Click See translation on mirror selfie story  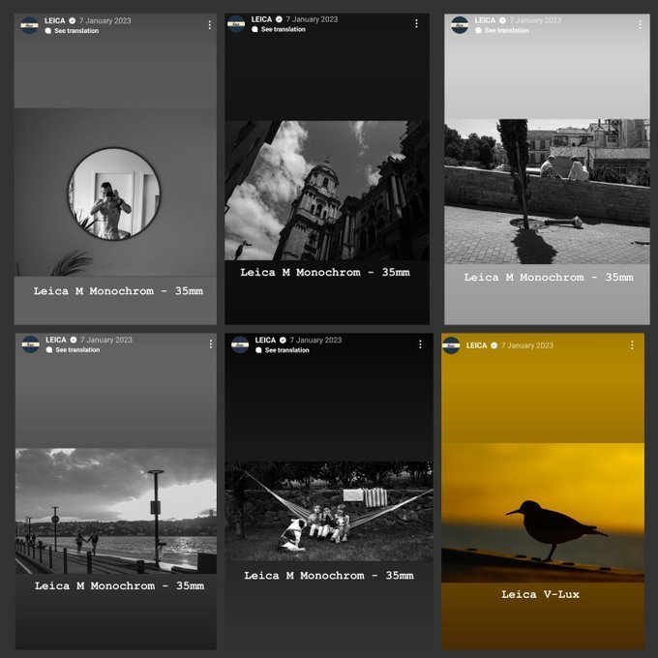[x=75, y=31]
